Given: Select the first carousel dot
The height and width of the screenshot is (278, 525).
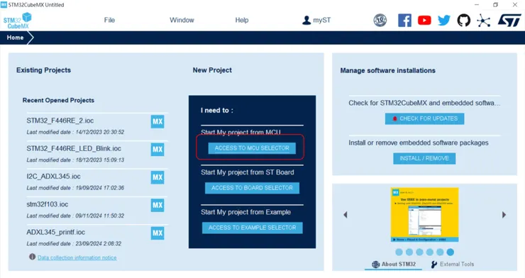Looking at the screenshot, I should click(x=399, y=252).
